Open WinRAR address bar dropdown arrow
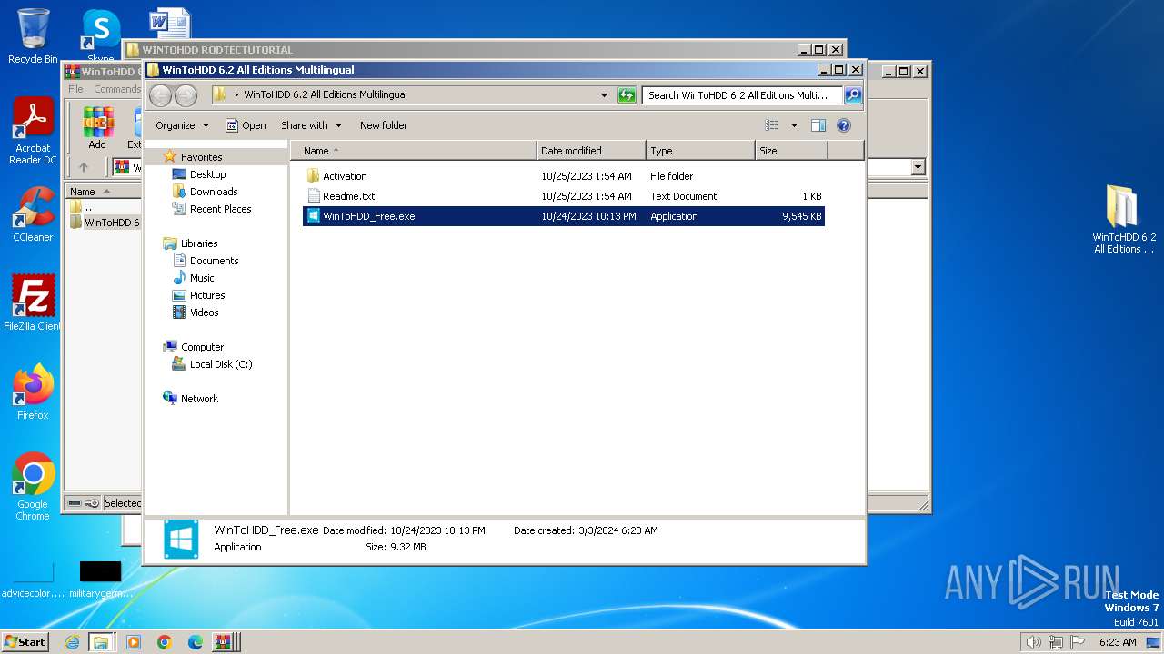1164x654 pixels. pyautogui.click(x=918, y=167)
